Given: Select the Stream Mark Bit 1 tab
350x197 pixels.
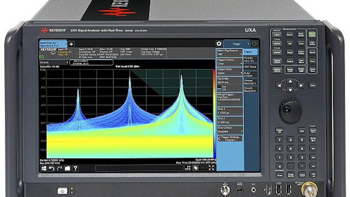Looking at the screenshot, I should pyautogui.click(x=250, y=82).
